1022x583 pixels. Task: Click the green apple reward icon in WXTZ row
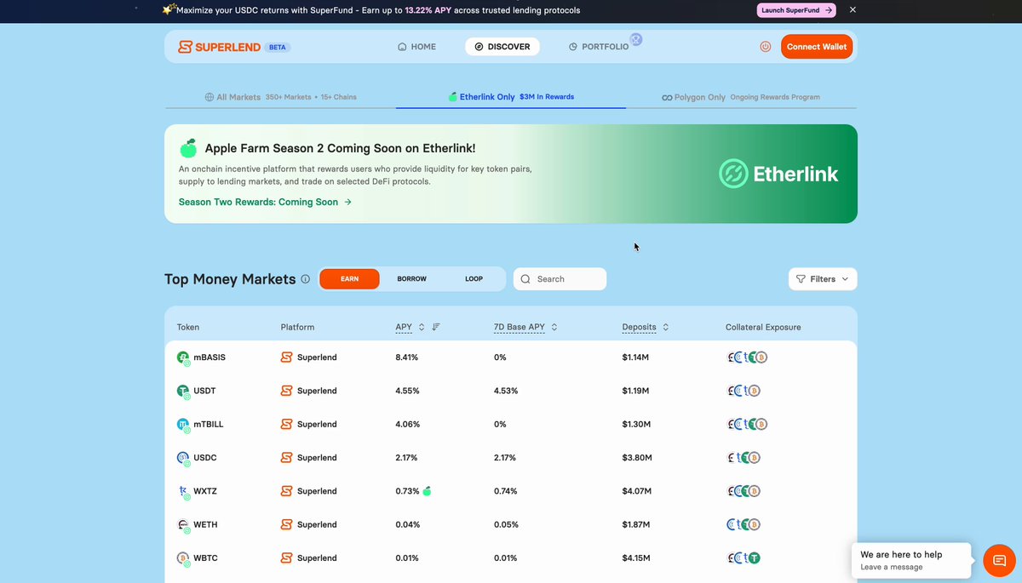[x=428, y=491]
